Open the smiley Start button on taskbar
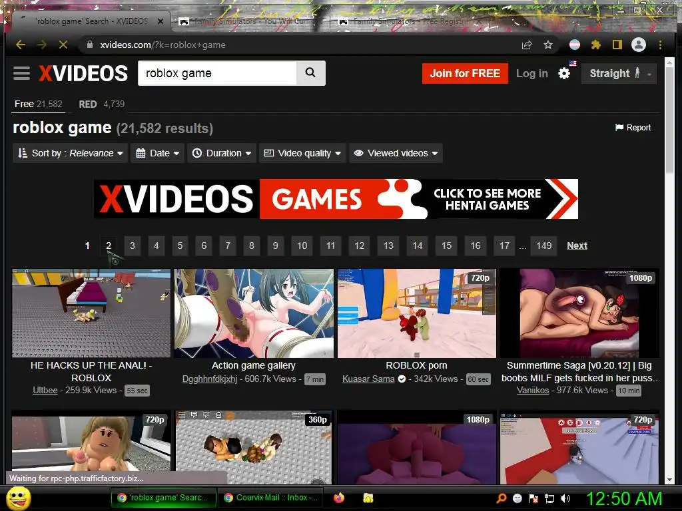The width and height of the screenshot is (682, 511). pos(19,498)
